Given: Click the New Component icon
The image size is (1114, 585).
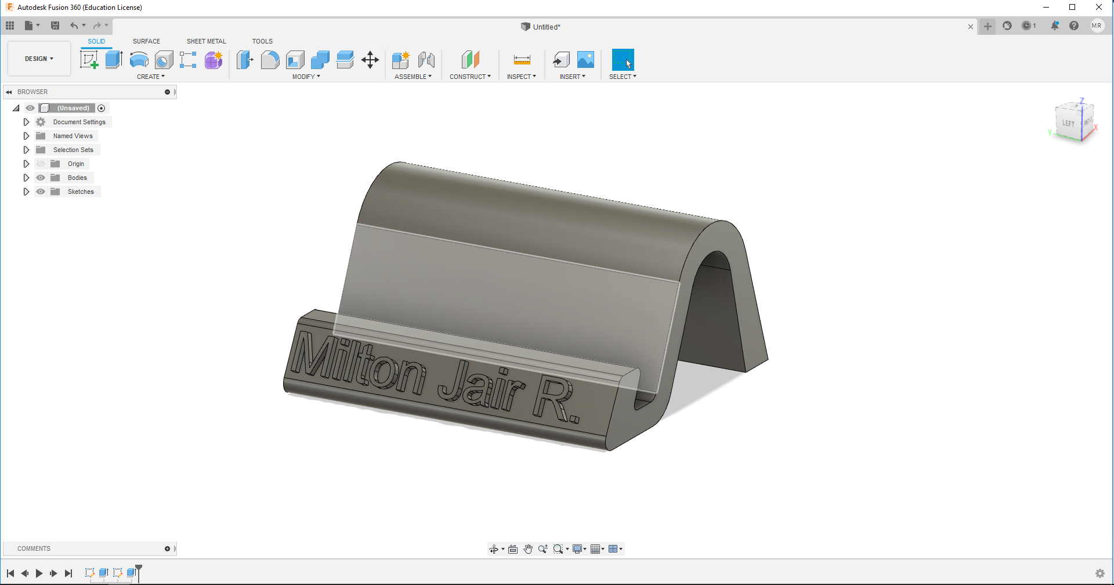Looking at the screenshot, I should tap(401, 60).
